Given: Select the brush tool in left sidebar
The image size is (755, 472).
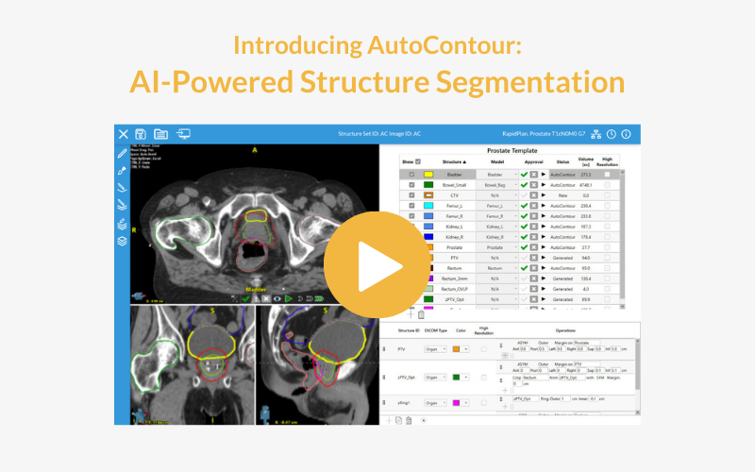Looking at the screenshot, I should coord(122,171).
